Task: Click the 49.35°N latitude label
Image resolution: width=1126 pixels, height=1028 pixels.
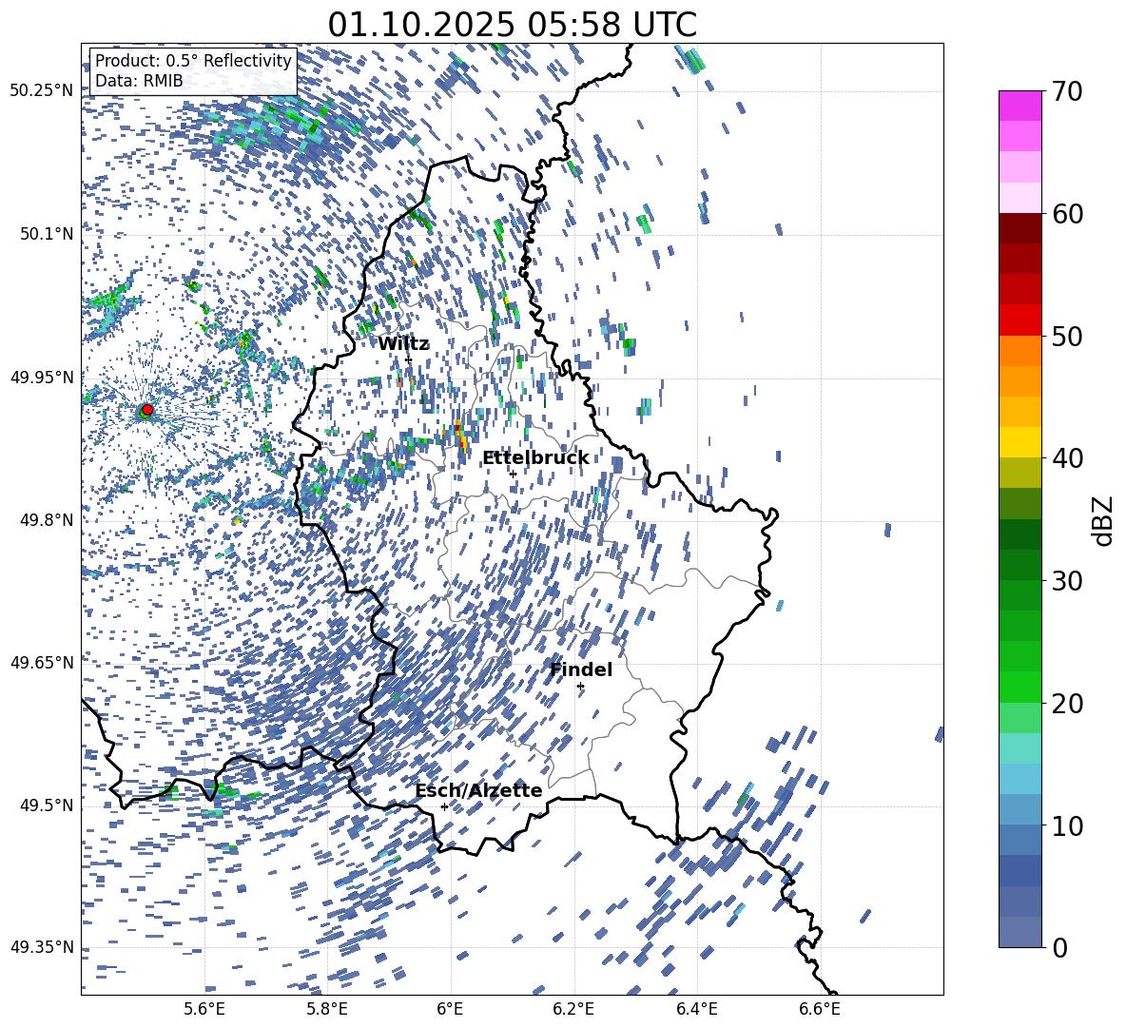Action: (42, 947)
